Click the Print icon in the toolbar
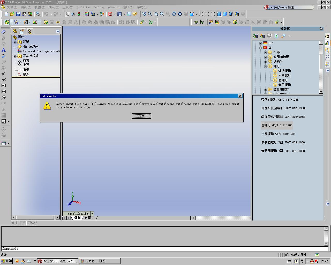The height and width of the screenshot is (265, 331). click(38, 14)
